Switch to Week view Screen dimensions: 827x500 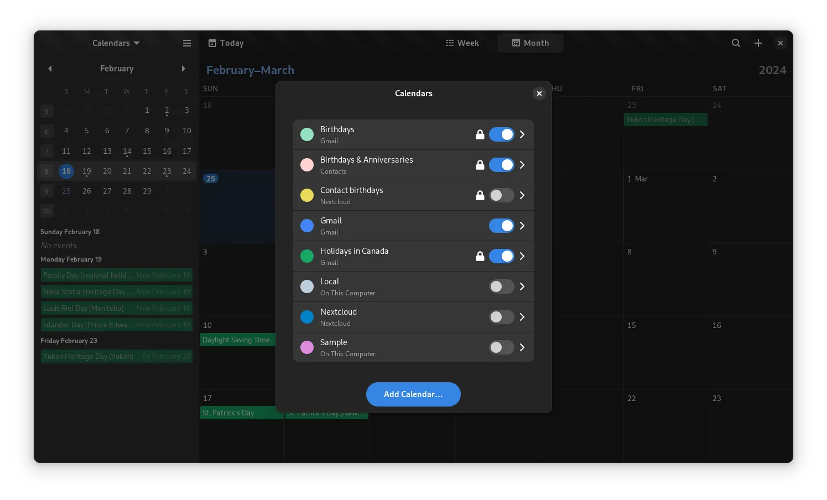click(462, 43)
